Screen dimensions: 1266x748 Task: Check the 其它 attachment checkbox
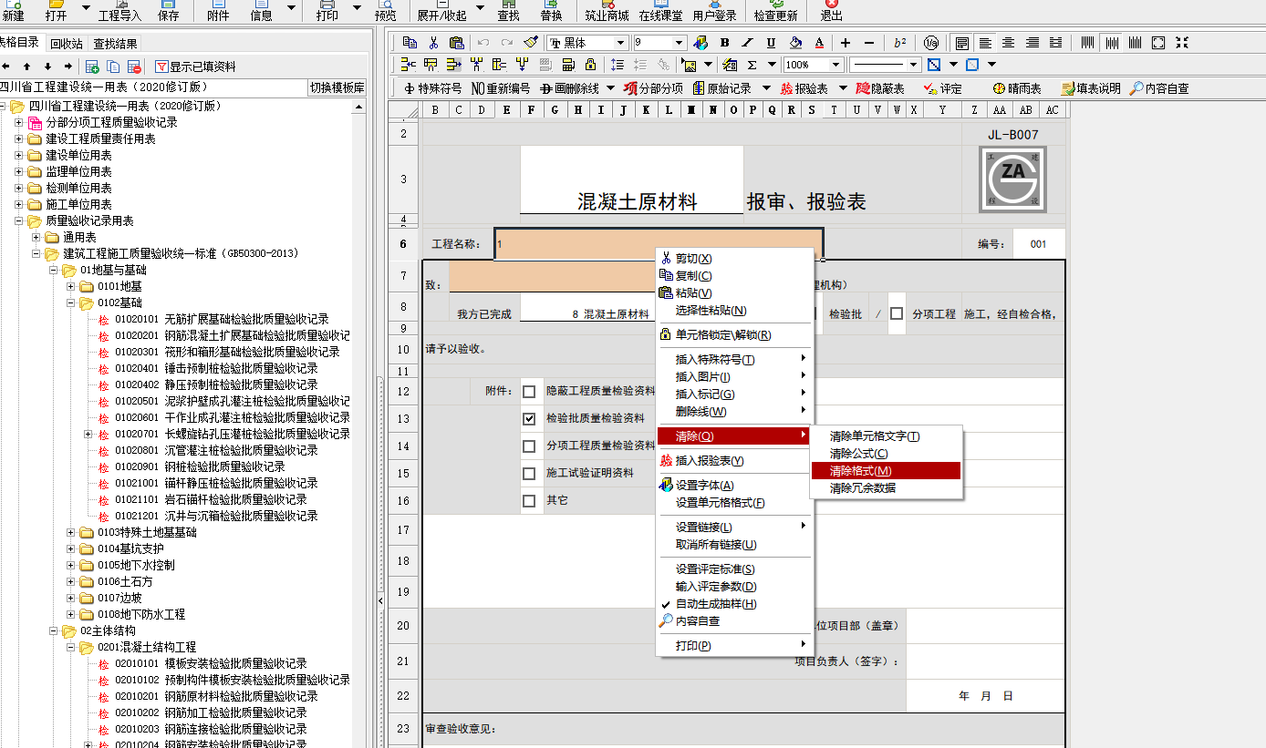[529, 501]
